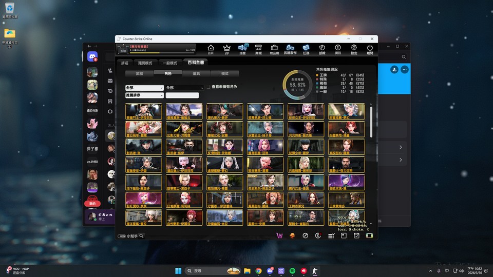Click the character search input field
This screenshot has width=493, height=277.
[x=182, y=95]
